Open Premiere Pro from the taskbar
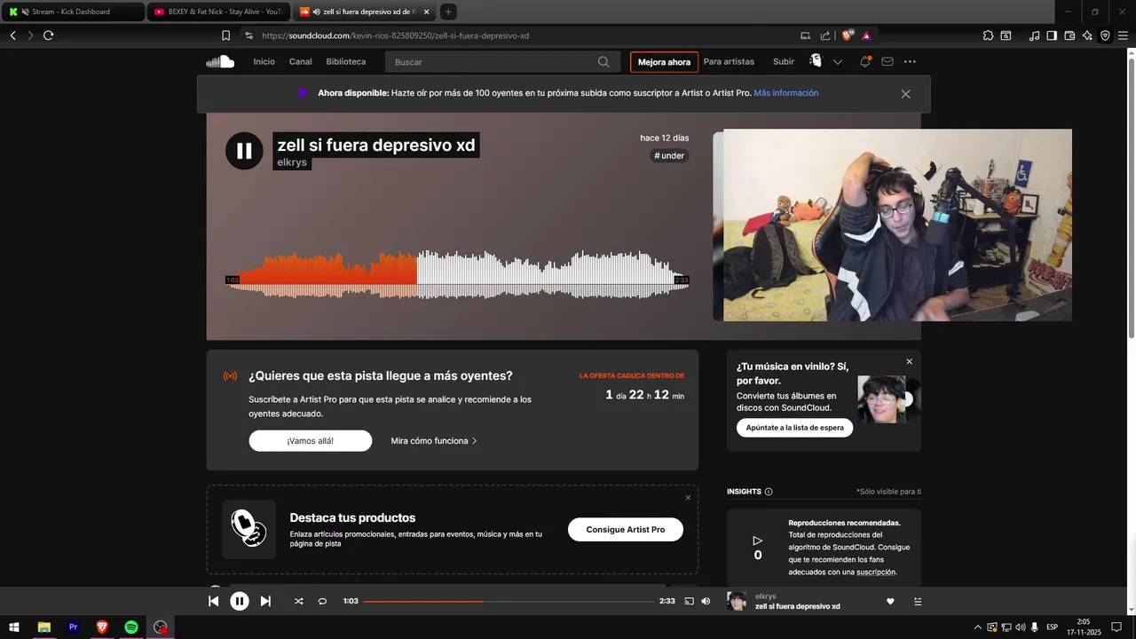Viewport: 1136px width, 639px height. pos(74,627)
